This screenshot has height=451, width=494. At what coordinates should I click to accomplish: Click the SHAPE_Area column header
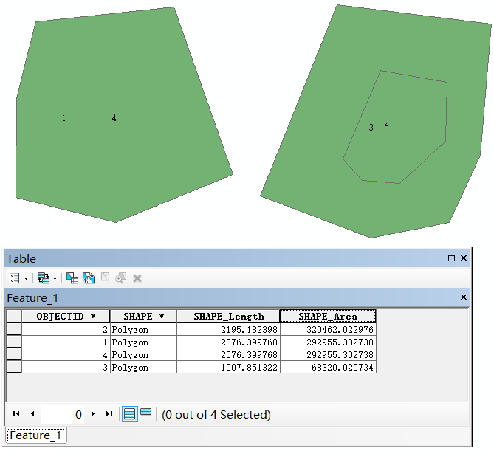328,316
